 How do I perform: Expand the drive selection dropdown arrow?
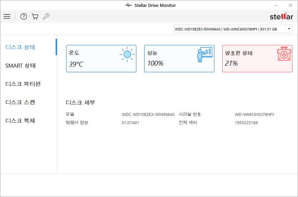pyautogui.click(x=289, y=29)
